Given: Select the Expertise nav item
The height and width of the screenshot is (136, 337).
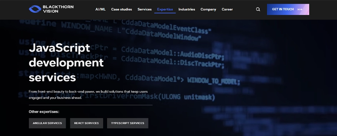Looking at the screenshot, I should pos(165,9).
